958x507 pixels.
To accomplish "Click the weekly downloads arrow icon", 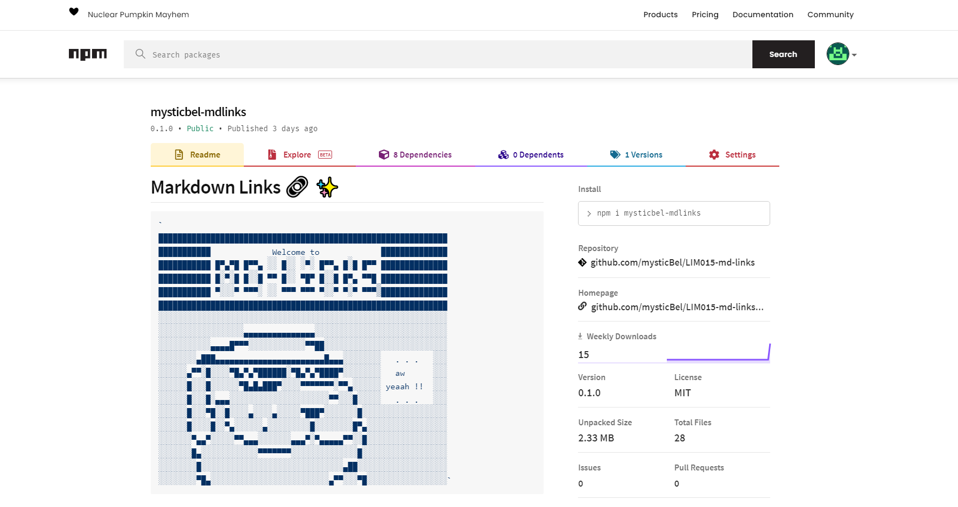I will 580,336.
